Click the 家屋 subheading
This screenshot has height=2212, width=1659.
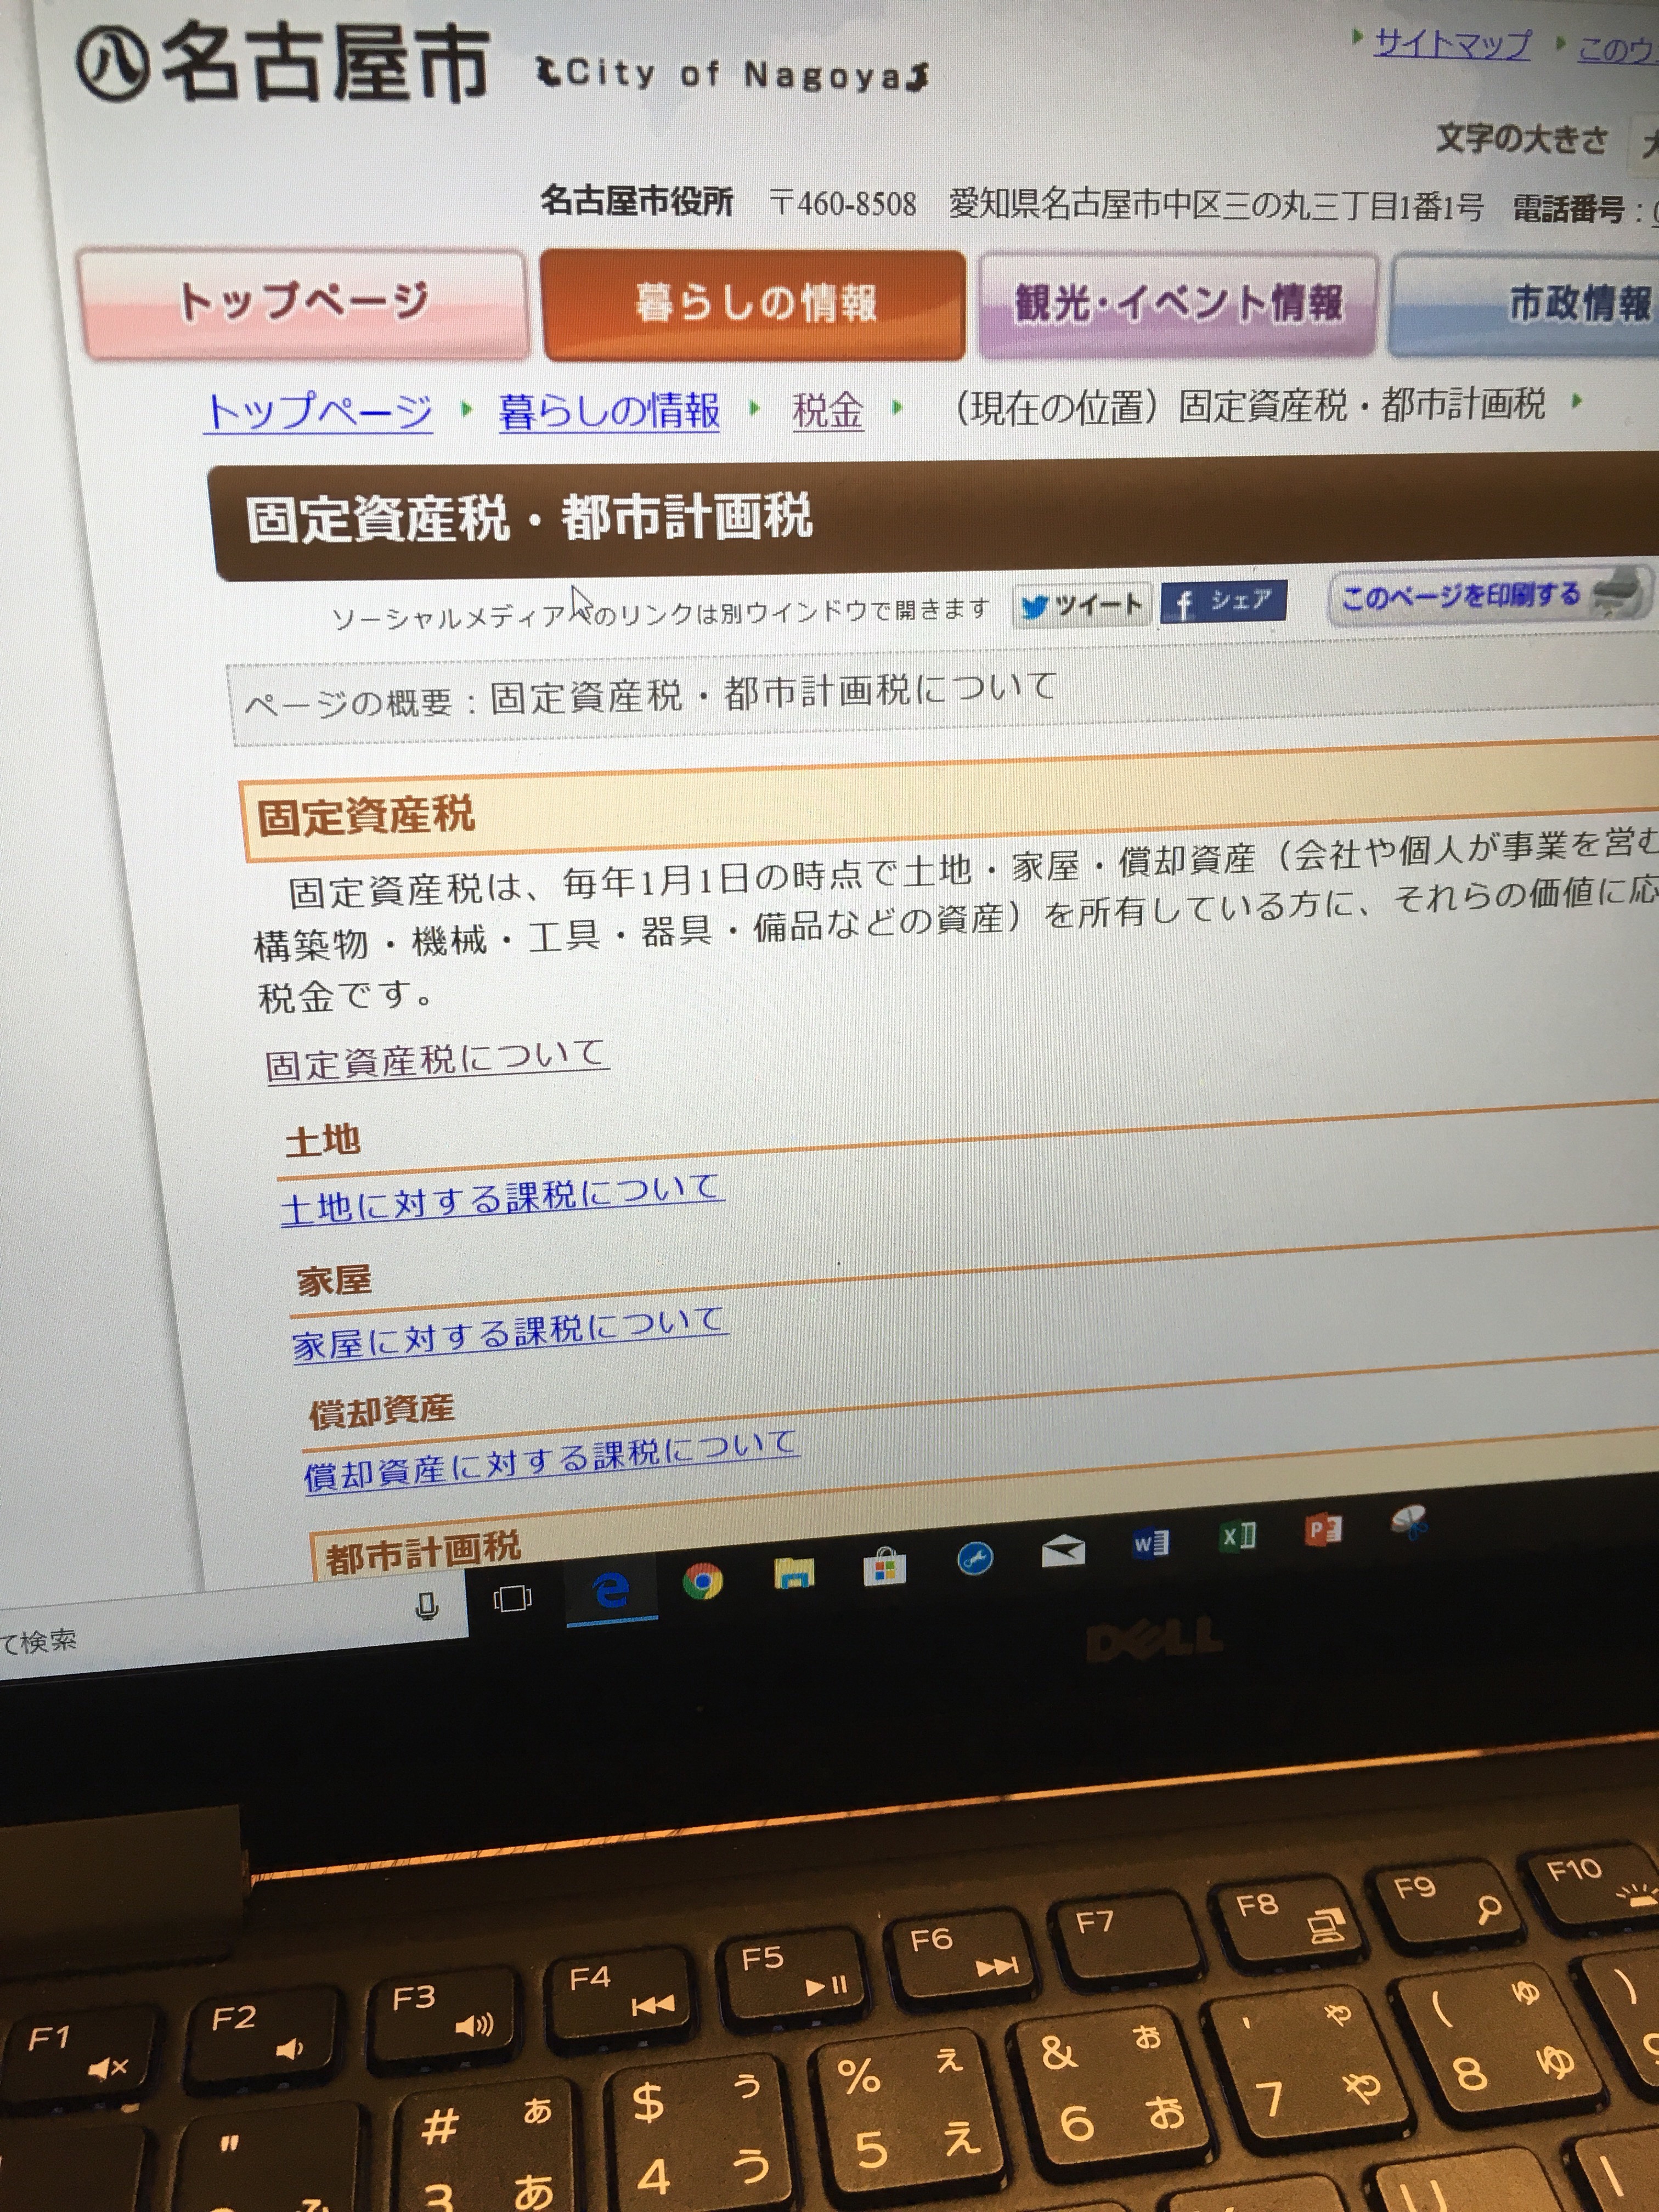point(333,1279)
